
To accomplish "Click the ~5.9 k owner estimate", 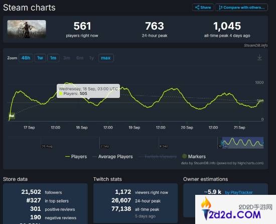I will 213,192.
